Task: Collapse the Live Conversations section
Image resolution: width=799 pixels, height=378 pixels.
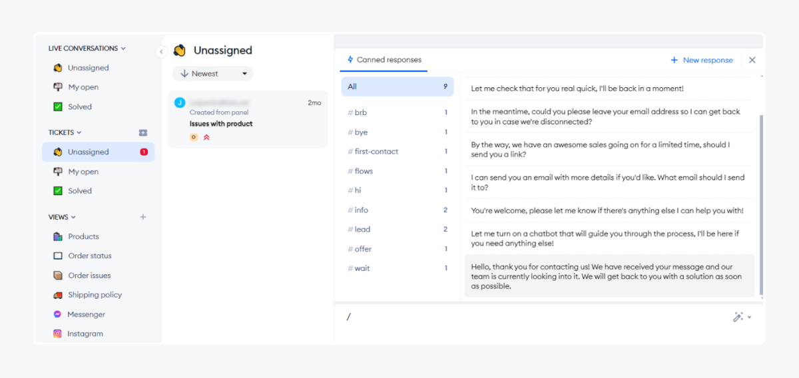Action: click(87, 49)
